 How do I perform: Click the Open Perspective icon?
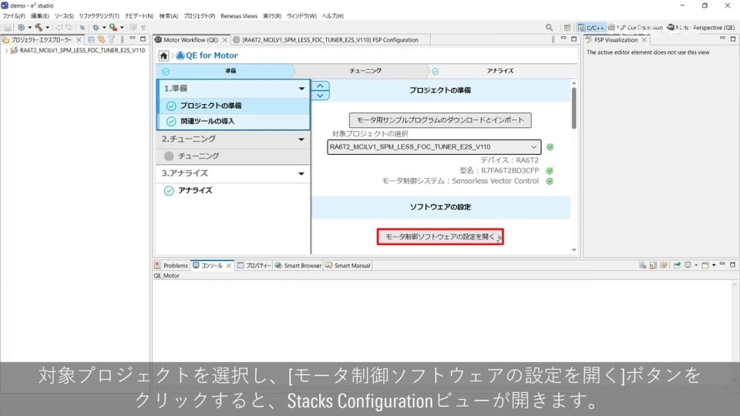567,27
